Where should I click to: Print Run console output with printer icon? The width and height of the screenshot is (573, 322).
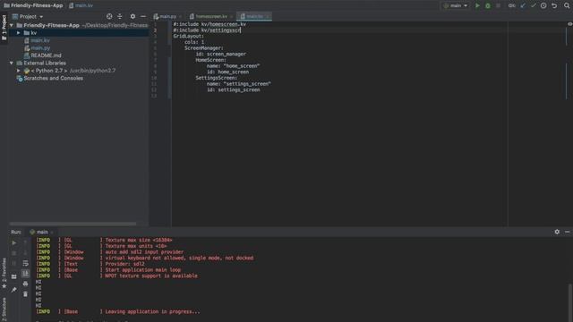25,284
